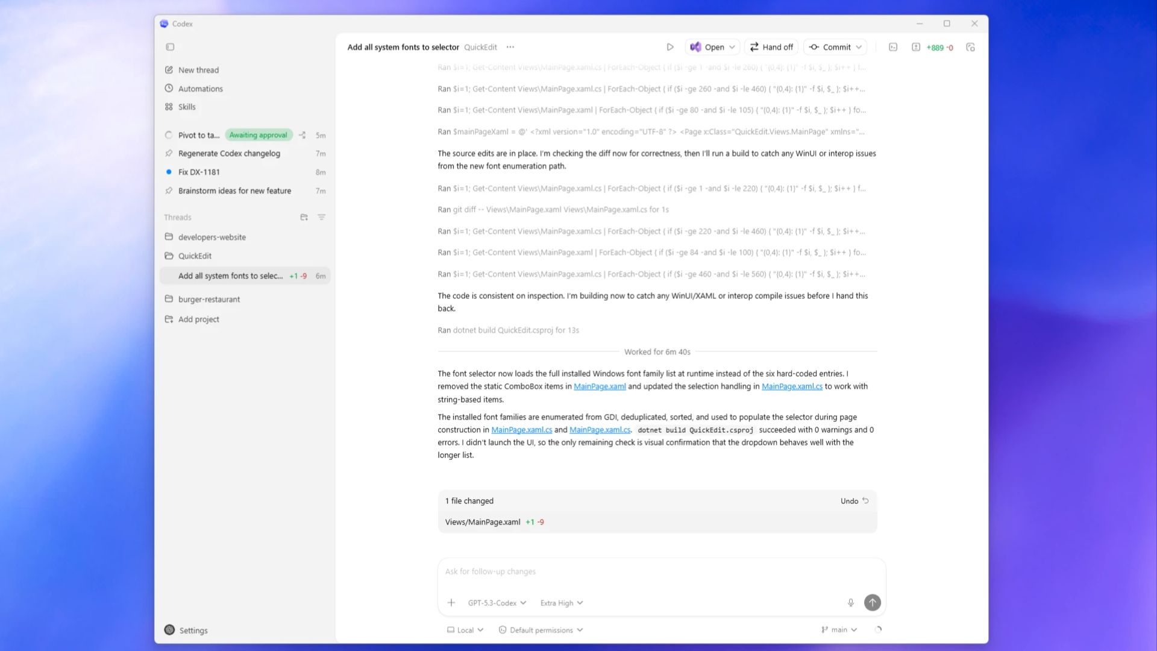The height and width of the screenshot is (651, 1157).
Task: Expand the Commit dropdown arrow
Action: click(859, 47)
